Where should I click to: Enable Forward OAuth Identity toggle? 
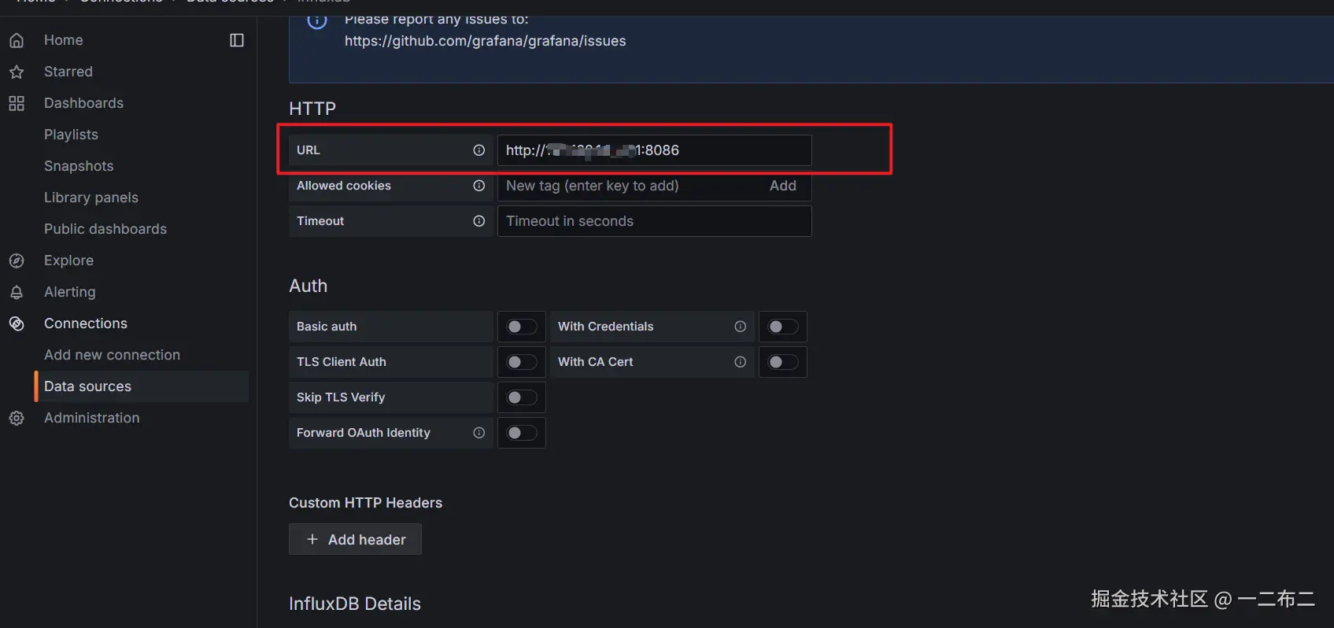tap(521, 433)
